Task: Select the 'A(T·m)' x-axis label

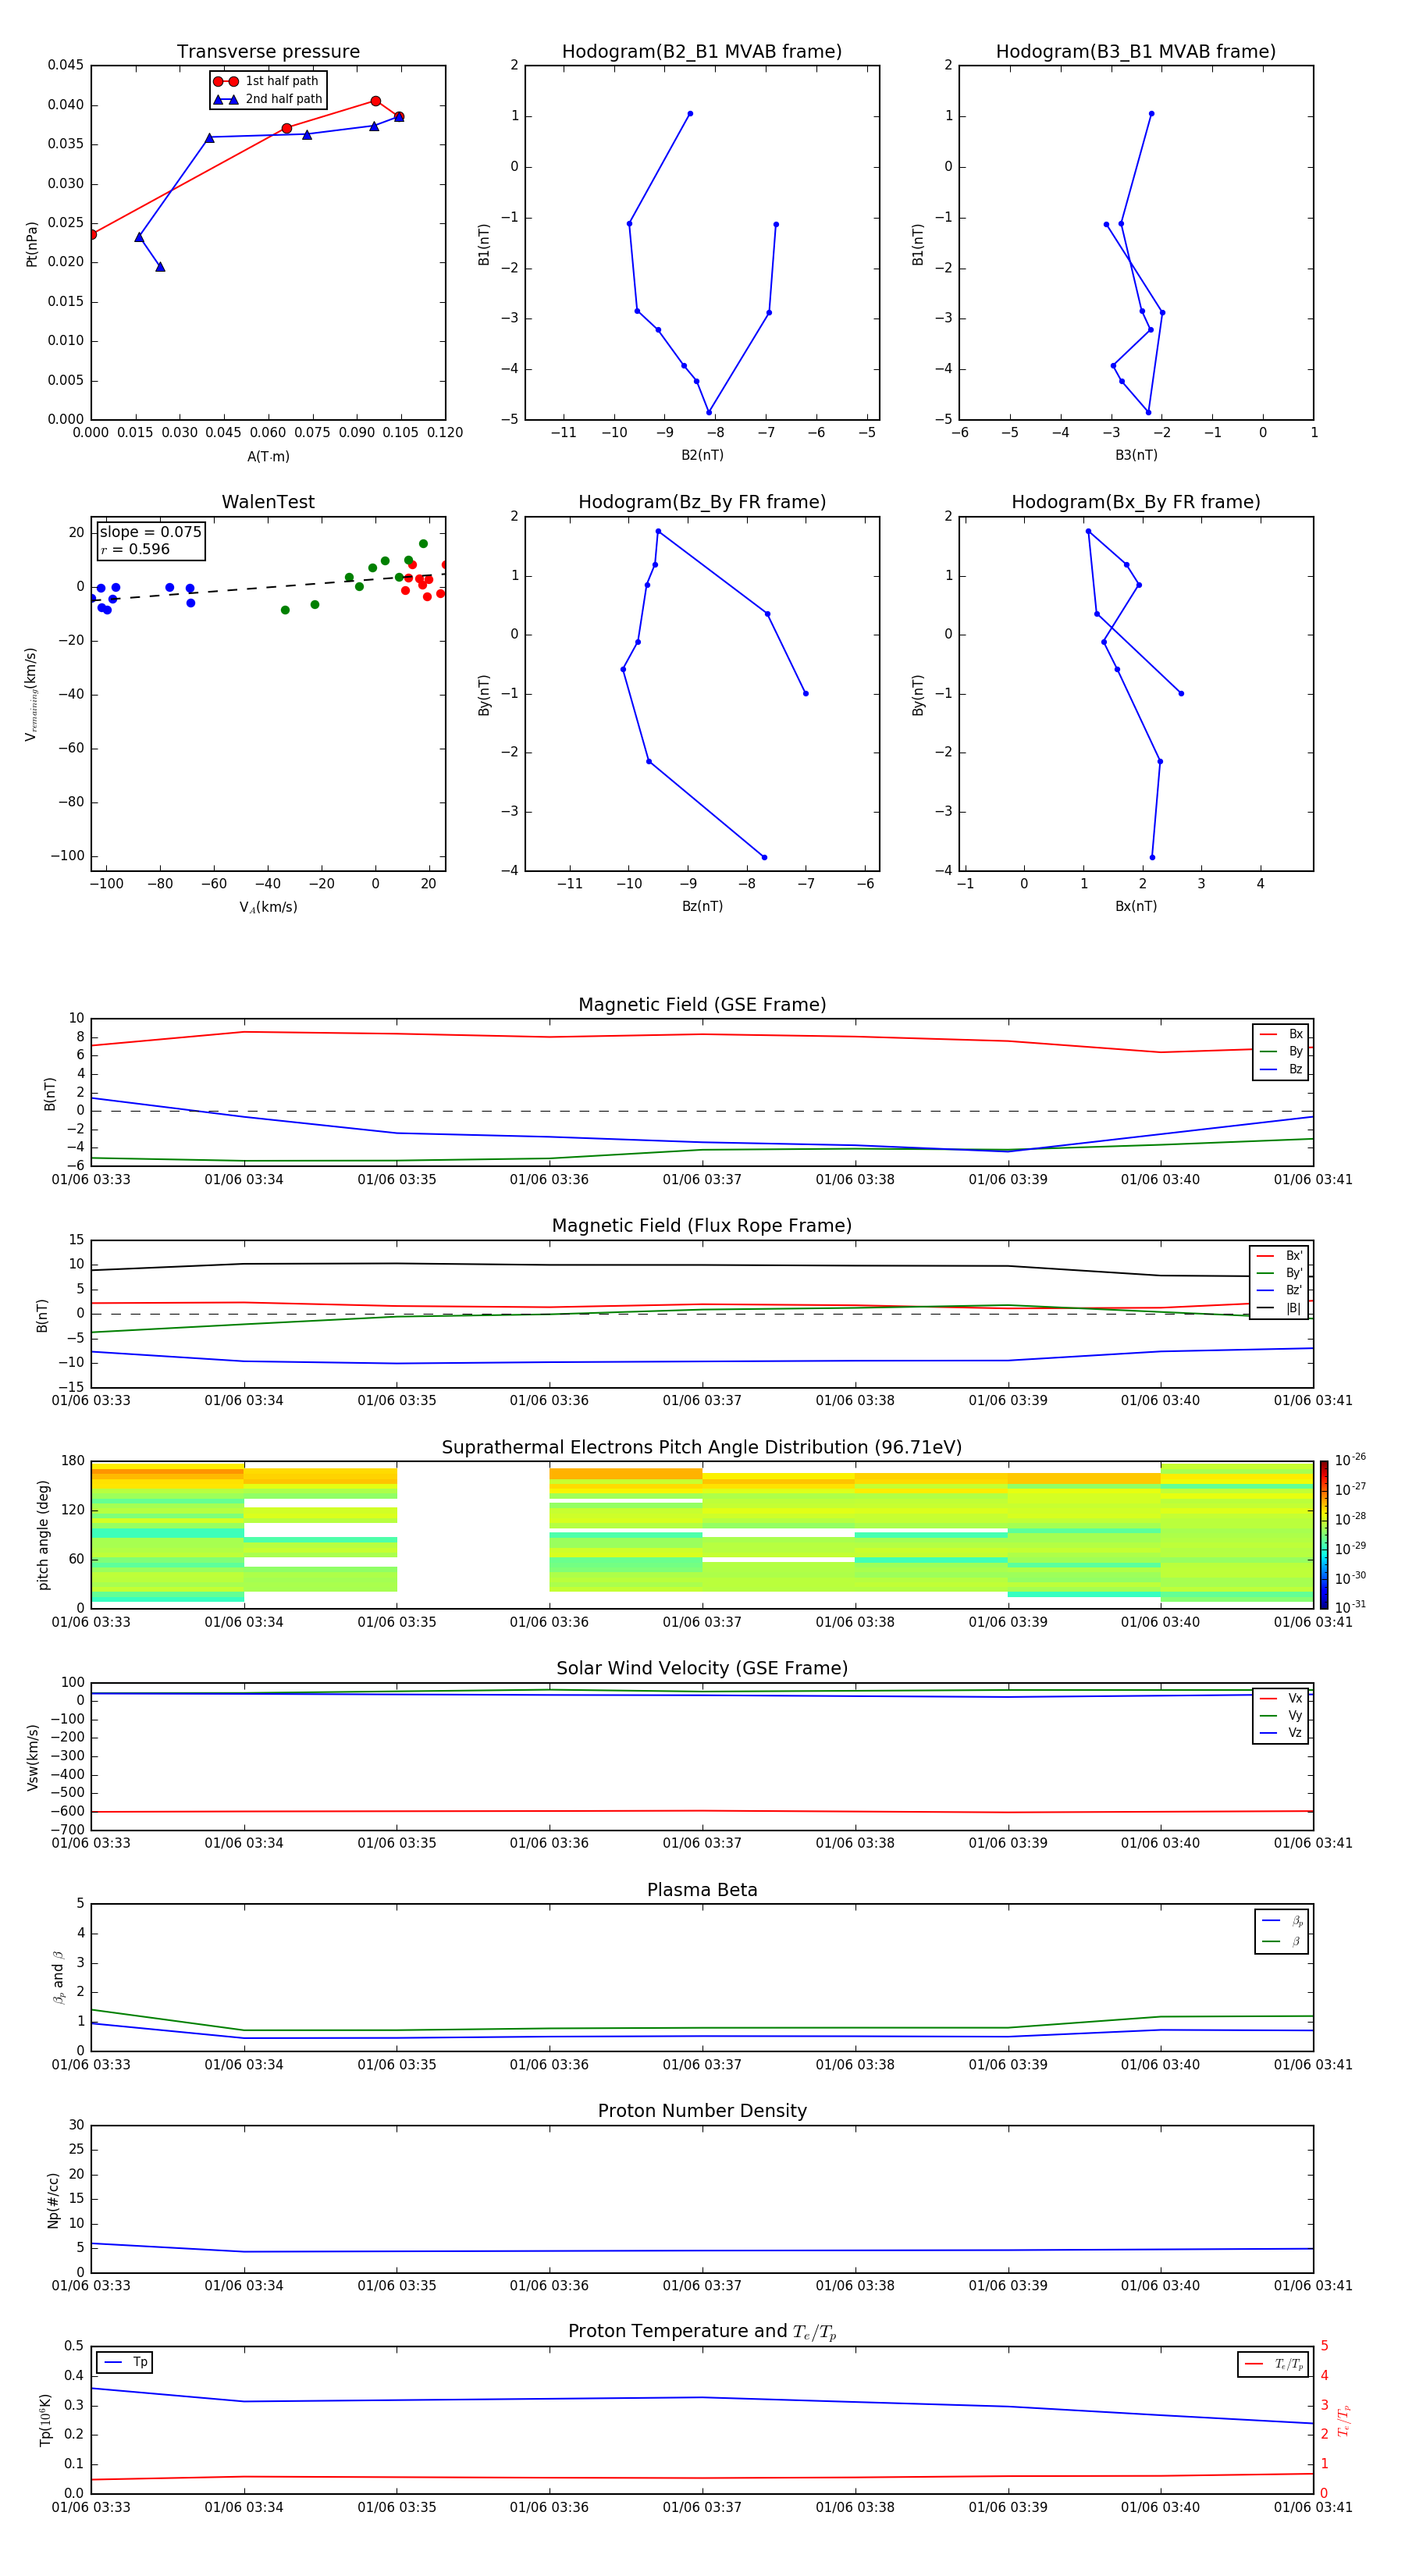Action: coord(268,457)
